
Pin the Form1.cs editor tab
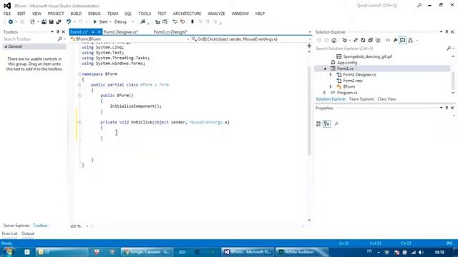(x=93, y=32)
